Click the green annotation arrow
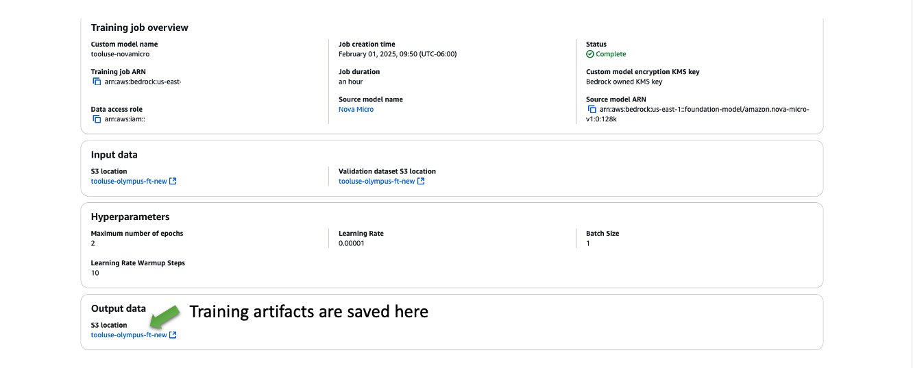The width and height of the screenshot is (913, 368). (165, 317)
